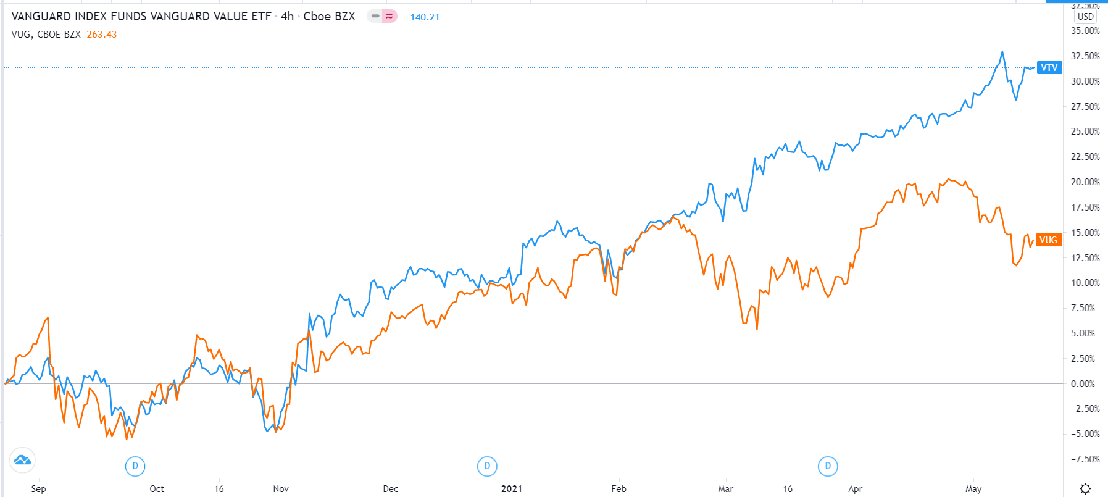The height and width of the screenshot is (497, 1108).
Task: Click the orange 263.43 price value
Action: pos(102,35)
